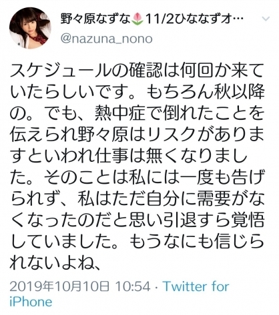This screenshot has width=279, height=315.
Task: Click the line starting られず、私はただ
Action: [137, 199]
